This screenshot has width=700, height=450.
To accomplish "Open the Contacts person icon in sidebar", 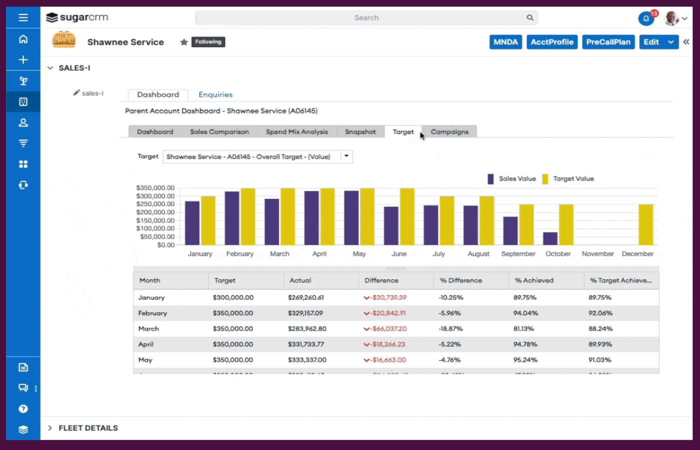I will point(23,122).
